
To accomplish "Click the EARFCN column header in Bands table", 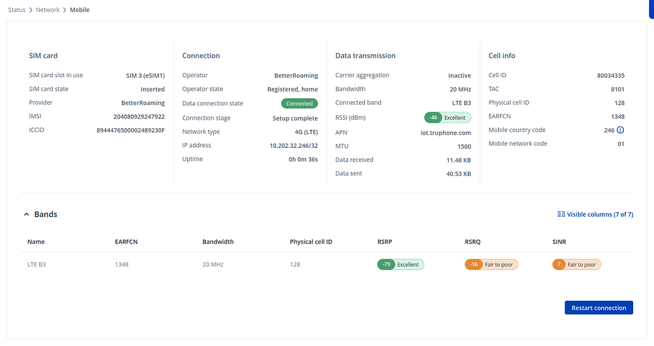I will [126, 242].
